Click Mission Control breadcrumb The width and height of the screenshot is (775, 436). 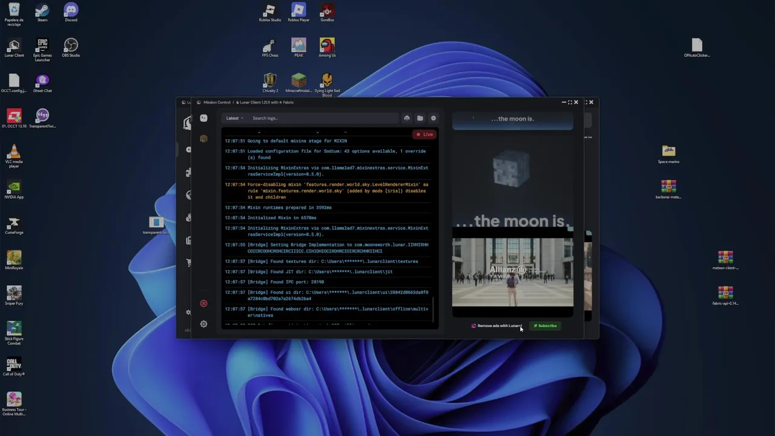click(217, 102)
